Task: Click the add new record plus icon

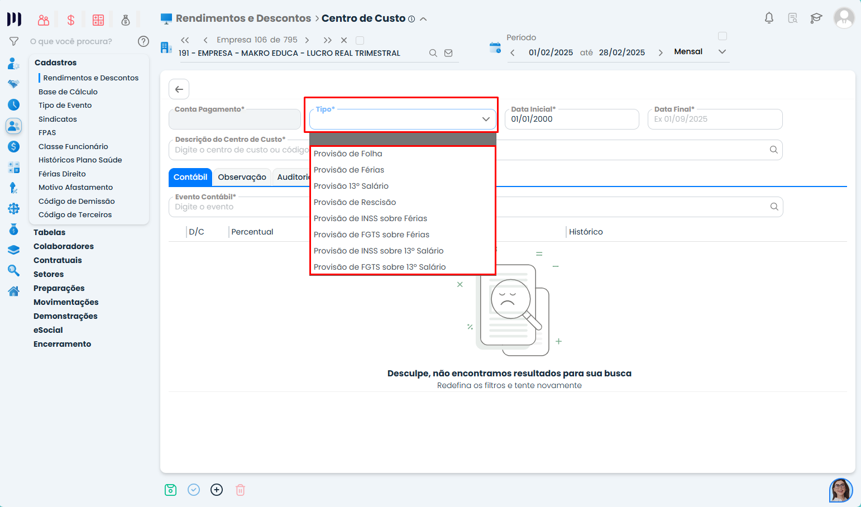Action: coord(217,490)
